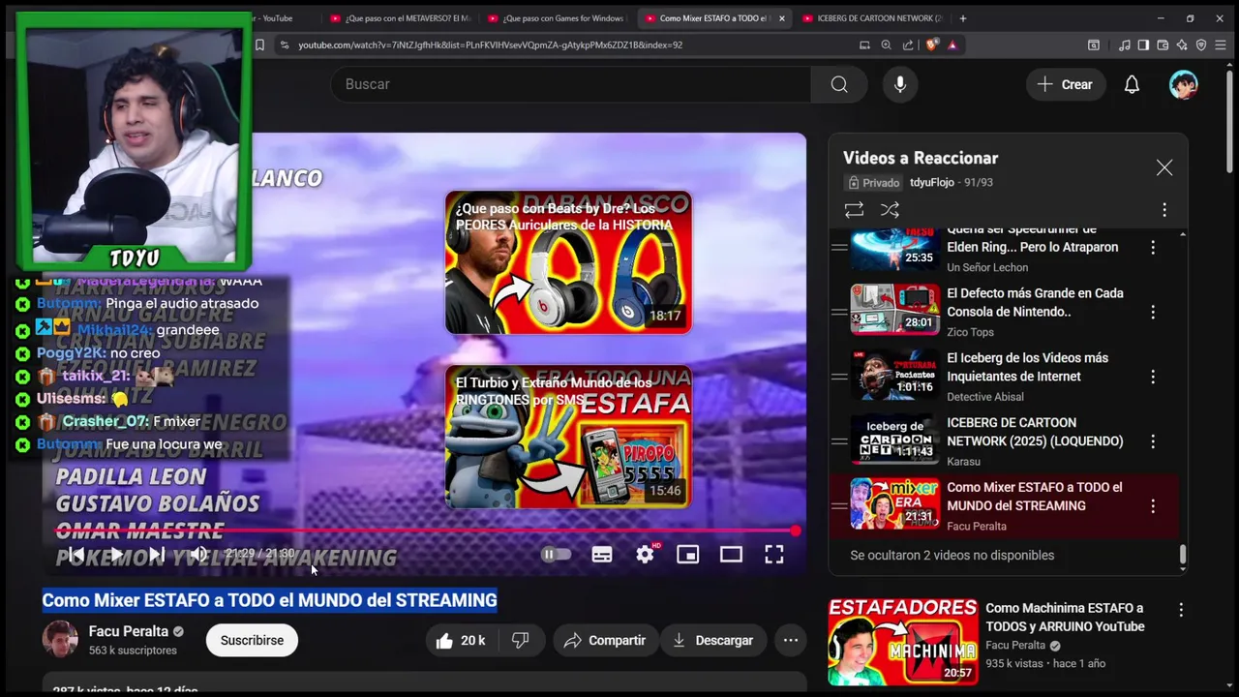This screenshot has height=697, width=1239.
Task: Play the video with the play button
Action: pos(115,555)
